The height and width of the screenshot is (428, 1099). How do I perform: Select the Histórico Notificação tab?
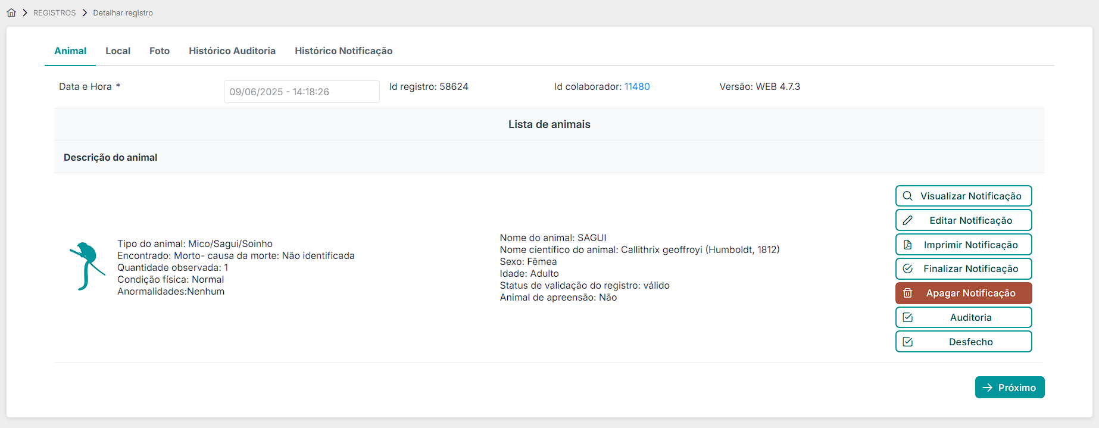[344, 51]
